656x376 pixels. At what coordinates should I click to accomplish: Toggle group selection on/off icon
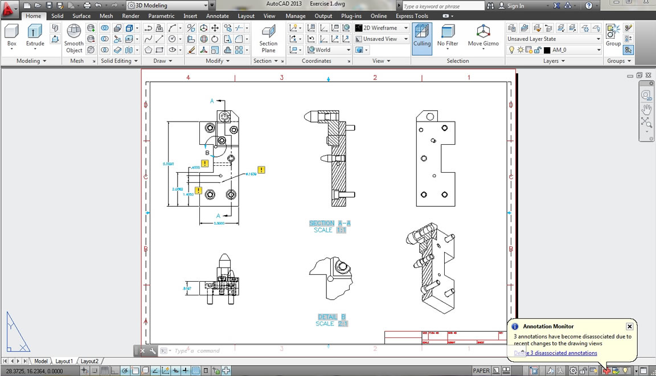(x=628, y=49)
